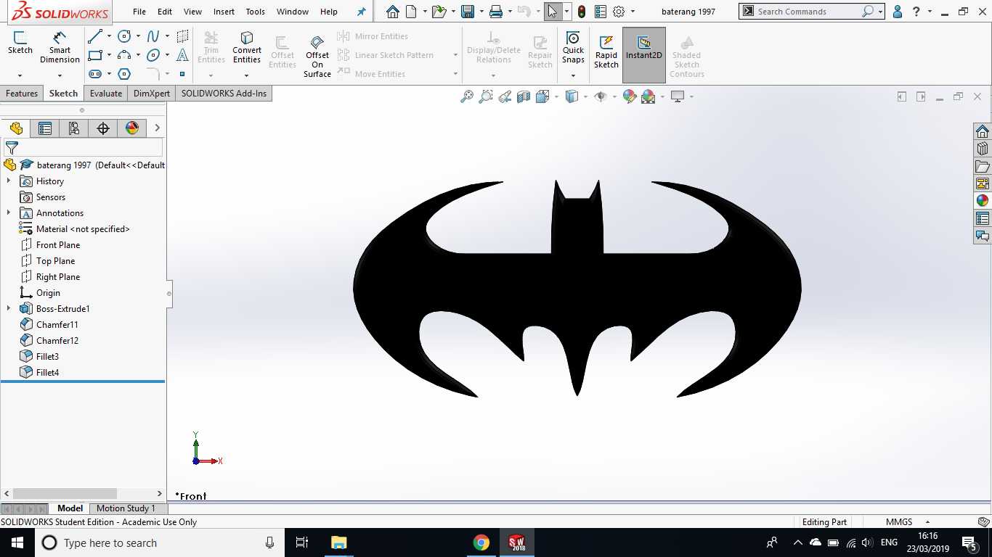Viewport: 992px width, 557px height.
Task: Open the Design Library task pane icon
Action: 983,149
